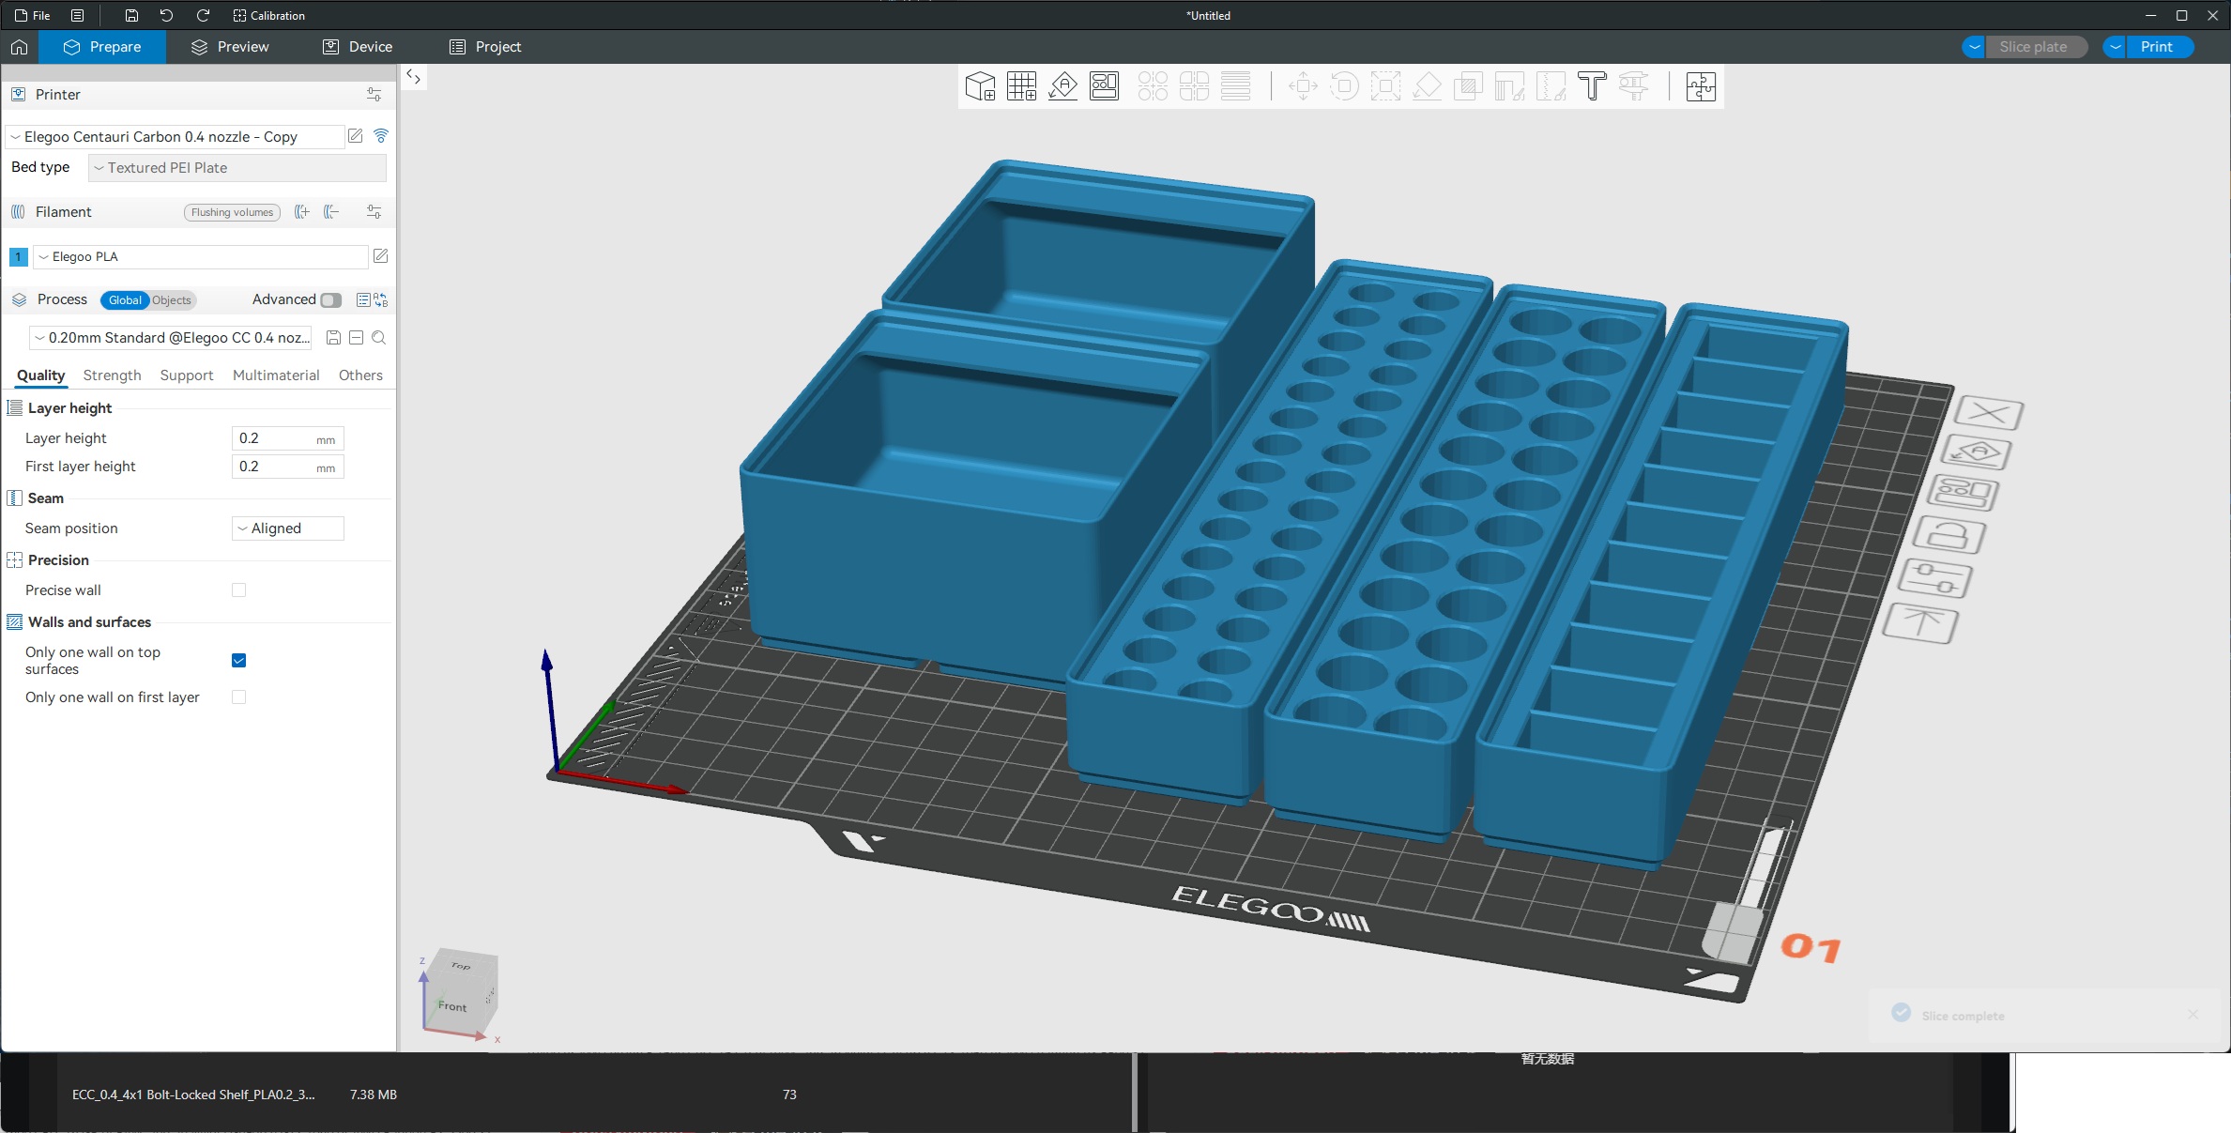Open the Strength settings tab

112,375
